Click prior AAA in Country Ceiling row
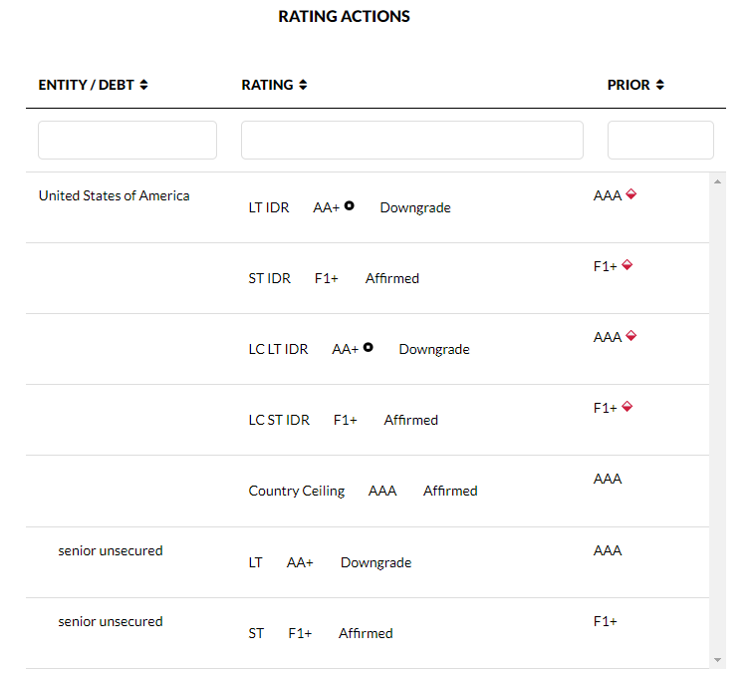The height and width of the screenshot is (677, 751). pyautogui.click(x=608, y=479)
